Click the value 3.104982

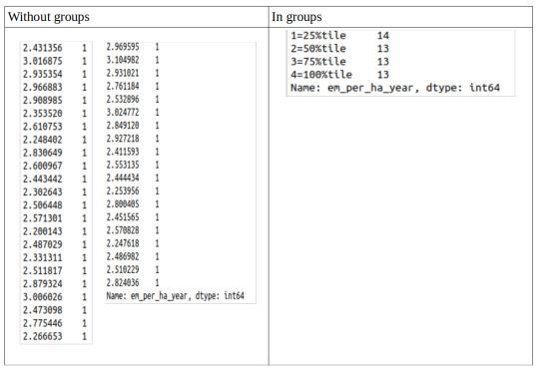point(123,60)
